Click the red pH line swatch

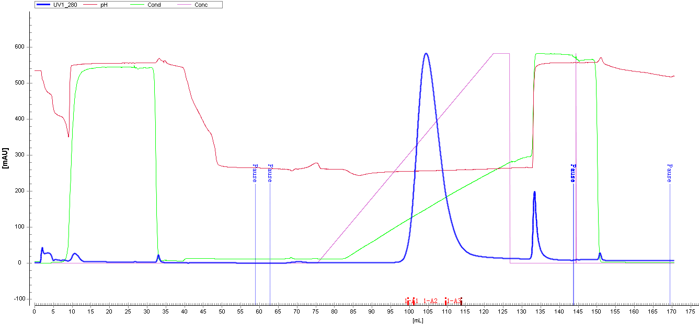coord(89,5)
